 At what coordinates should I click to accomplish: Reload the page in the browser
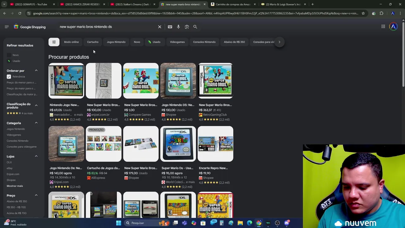[20, 13]
